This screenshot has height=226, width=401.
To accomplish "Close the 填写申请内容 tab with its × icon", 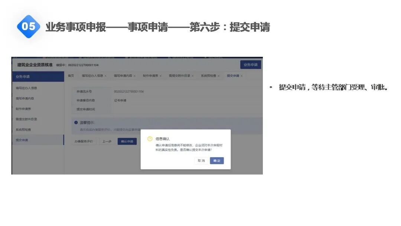I will 134,75.
